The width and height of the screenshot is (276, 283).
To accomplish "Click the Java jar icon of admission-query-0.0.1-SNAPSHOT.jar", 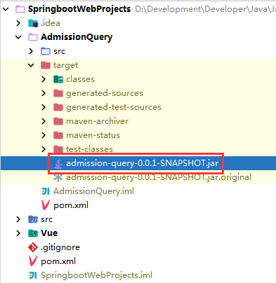I will [58, 163].
